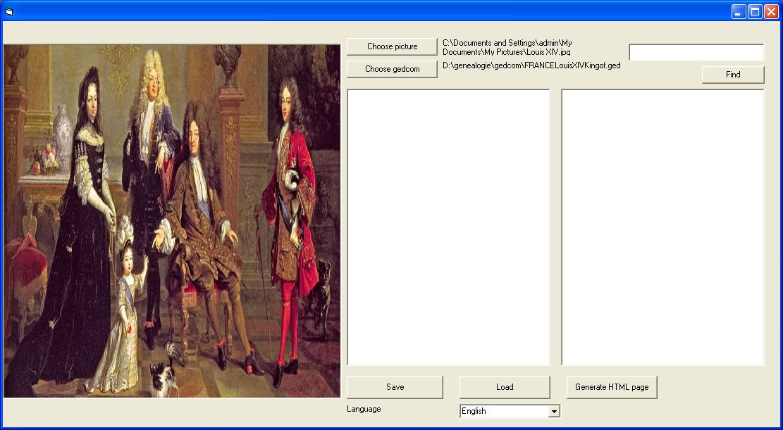Click the Choose gedcom button
This screenshot has width=783, height=430.
point(392,69)
